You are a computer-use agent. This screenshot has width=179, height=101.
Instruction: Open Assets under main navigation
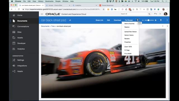20,38
